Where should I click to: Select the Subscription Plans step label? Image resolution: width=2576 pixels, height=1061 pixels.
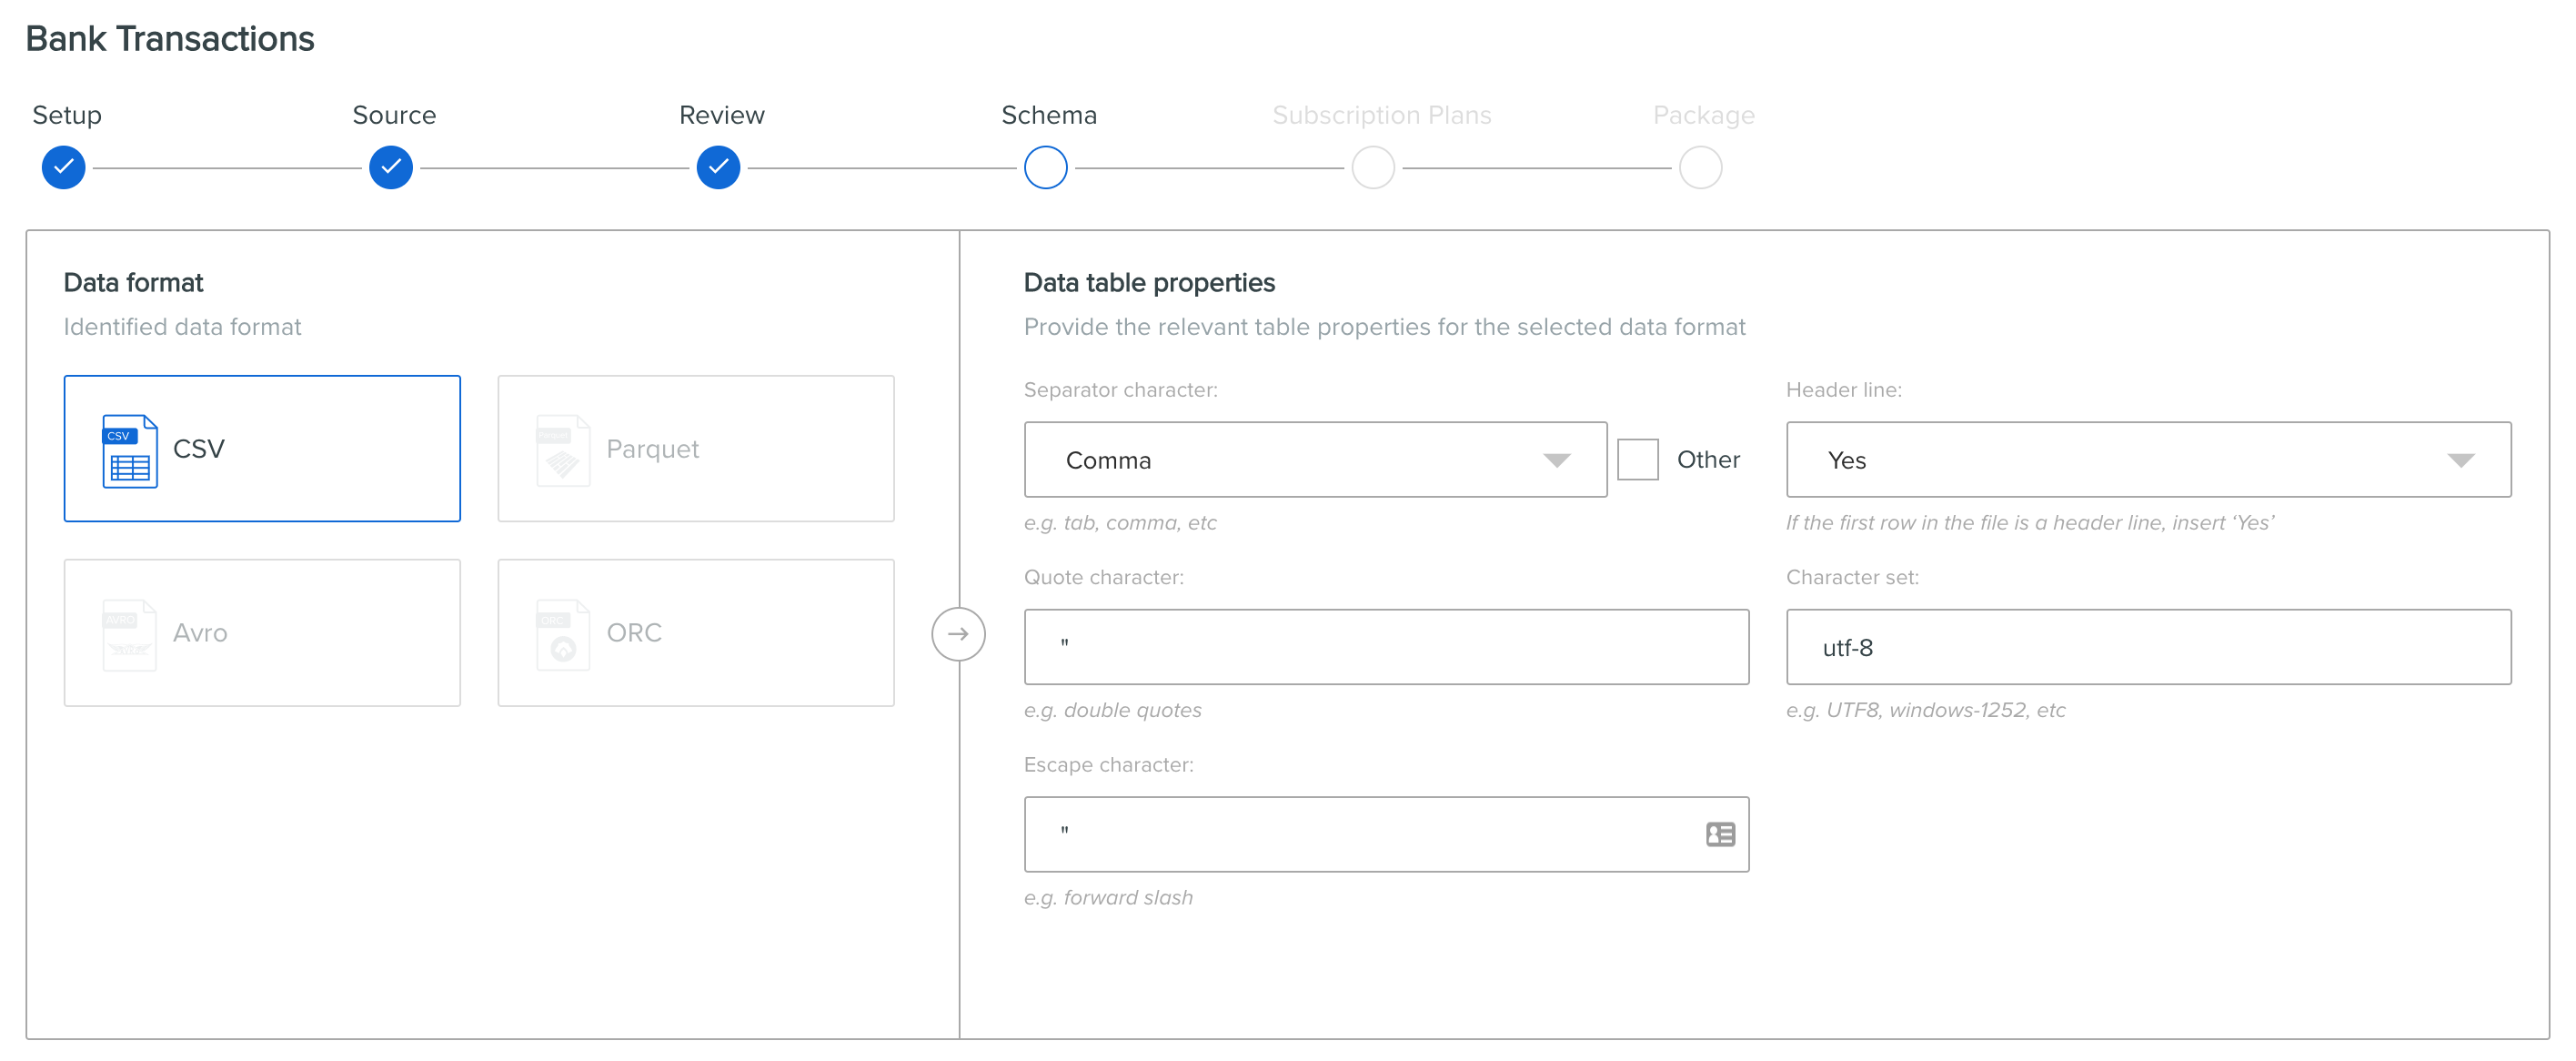1381,115
